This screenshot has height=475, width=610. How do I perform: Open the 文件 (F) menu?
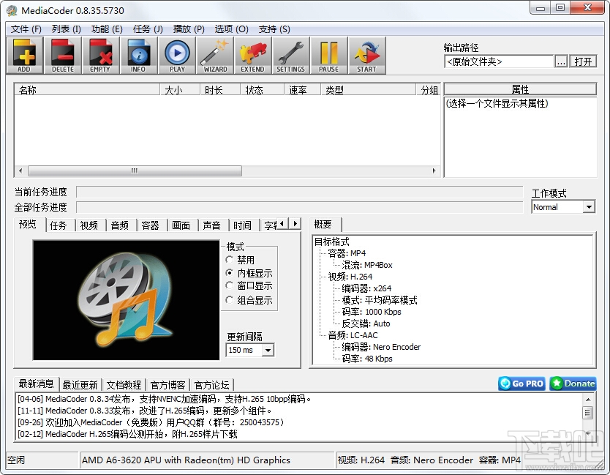pos(26,29)
